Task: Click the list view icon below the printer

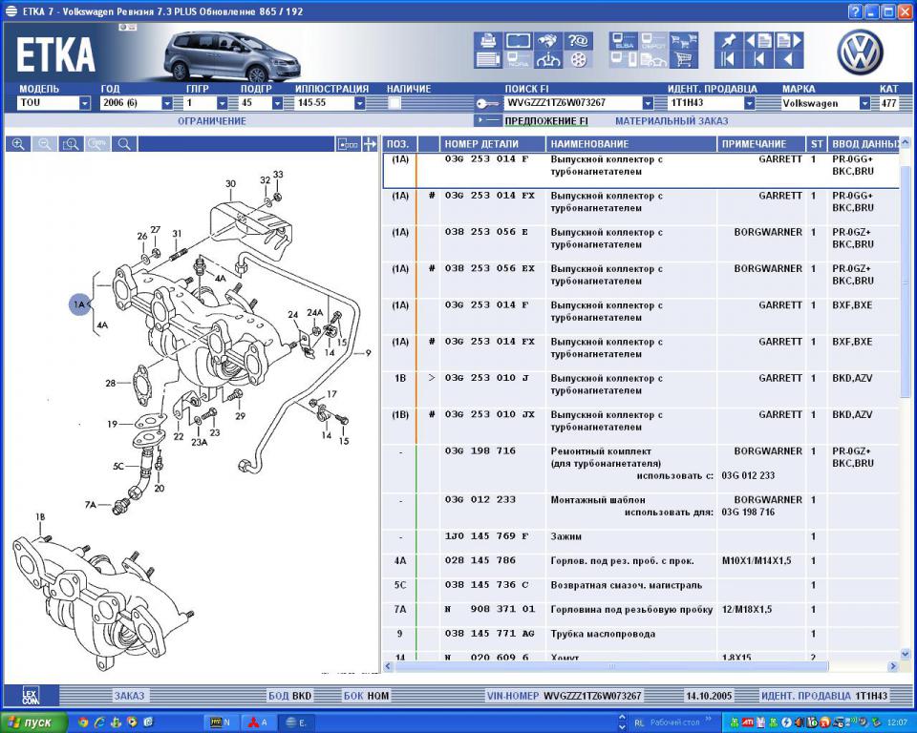Action: pos(488,59)
